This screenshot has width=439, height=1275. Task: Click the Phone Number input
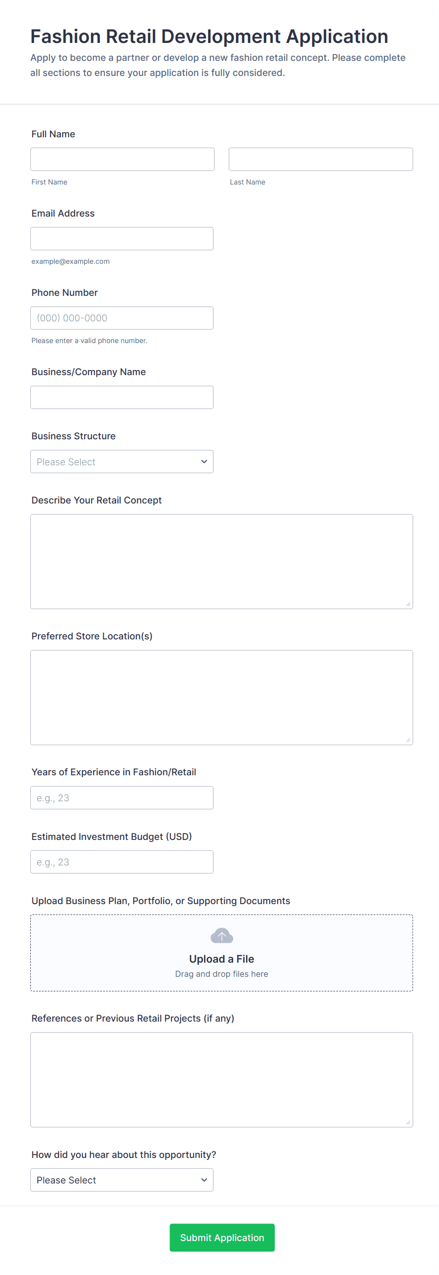(x=121, y=318)
